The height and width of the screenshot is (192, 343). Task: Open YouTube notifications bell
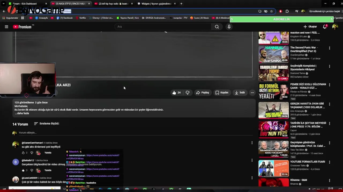pos(325,27)
